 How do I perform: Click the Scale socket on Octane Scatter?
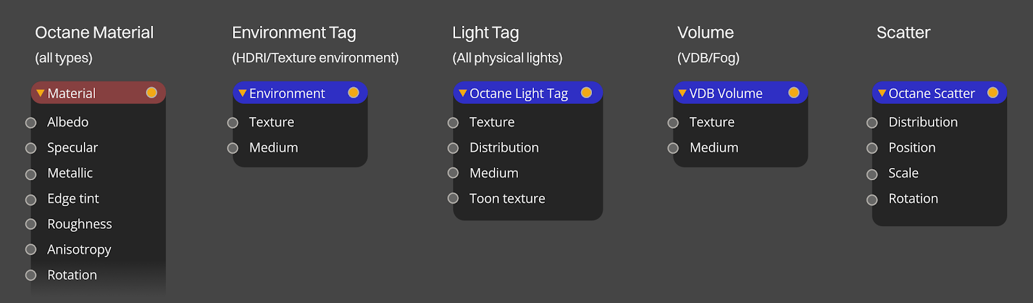tap(872, 174)
